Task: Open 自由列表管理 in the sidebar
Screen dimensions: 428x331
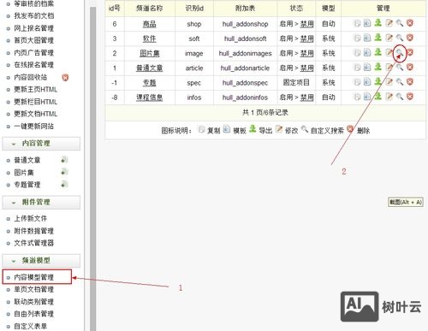Action: coord(34,314)
